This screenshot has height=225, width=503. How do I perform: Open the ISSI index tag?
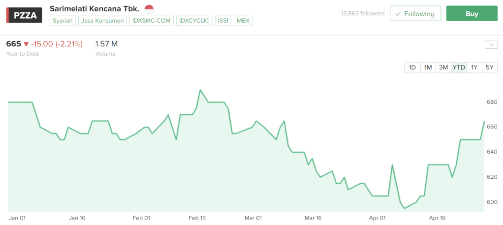(222, 21)
